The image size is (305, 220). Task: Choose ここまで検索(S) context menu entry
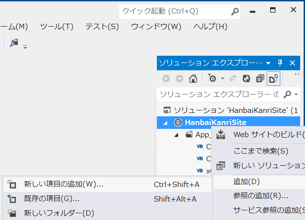(259, 151)
